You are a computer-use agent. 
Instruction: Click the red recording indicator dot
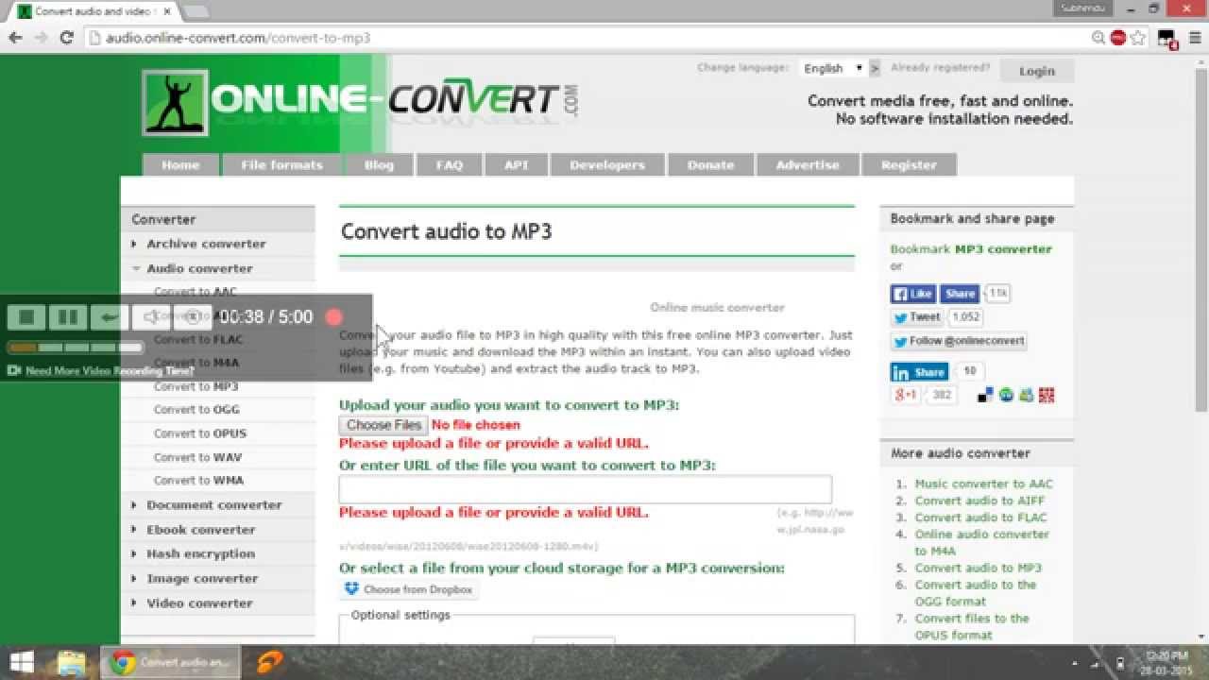tap(333, 317)
